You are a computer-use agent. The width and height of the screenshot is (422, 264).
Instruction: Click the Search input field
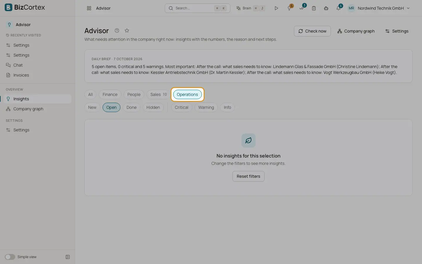(x=198, y=8)
